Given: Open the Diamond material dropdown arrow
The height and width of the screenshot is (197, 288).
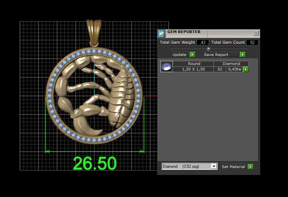Looking at the screenshot, I should (214, 166).
